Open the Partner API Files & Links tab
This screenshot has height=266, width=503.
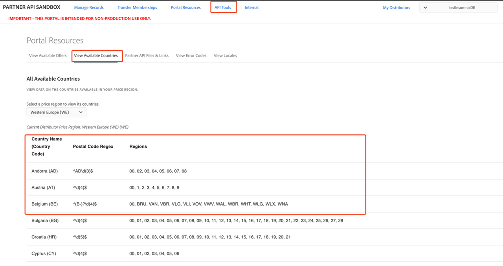pyautogui.click(x=147, y=55)
